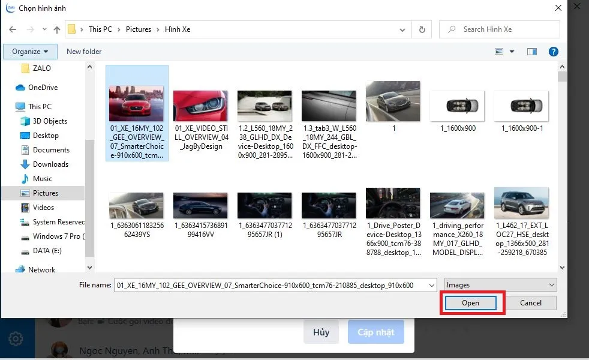Select the 1_1600x900 car thumbnail
Screen dimensions: 589x360
[456, 106]
